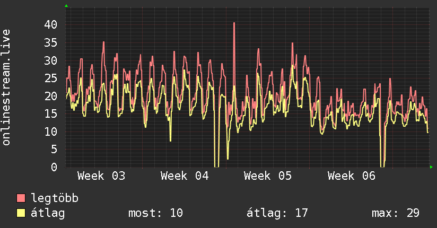
Task: Click the 20 y-axis label
Action: click(51, 96)
